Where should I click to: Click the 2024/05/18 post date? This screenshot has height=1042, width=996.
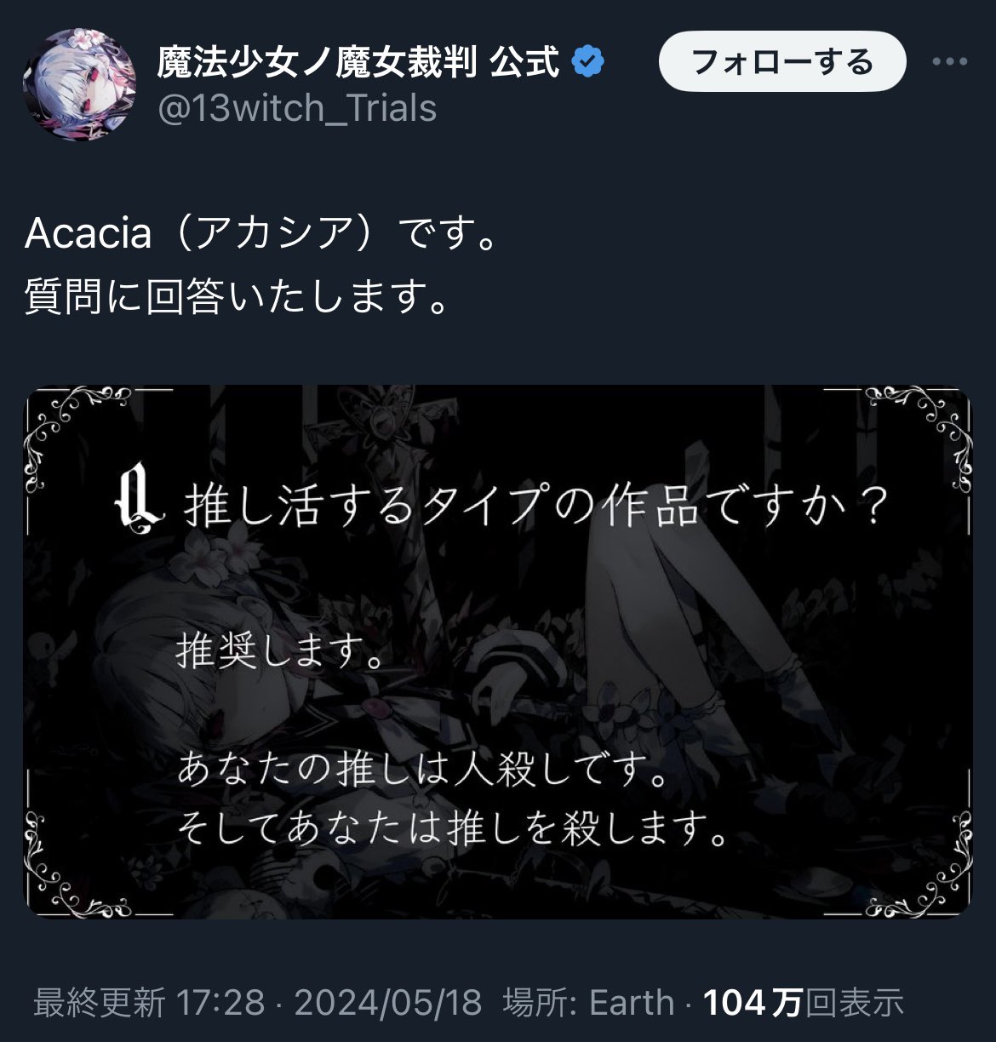coord(388,1003)
